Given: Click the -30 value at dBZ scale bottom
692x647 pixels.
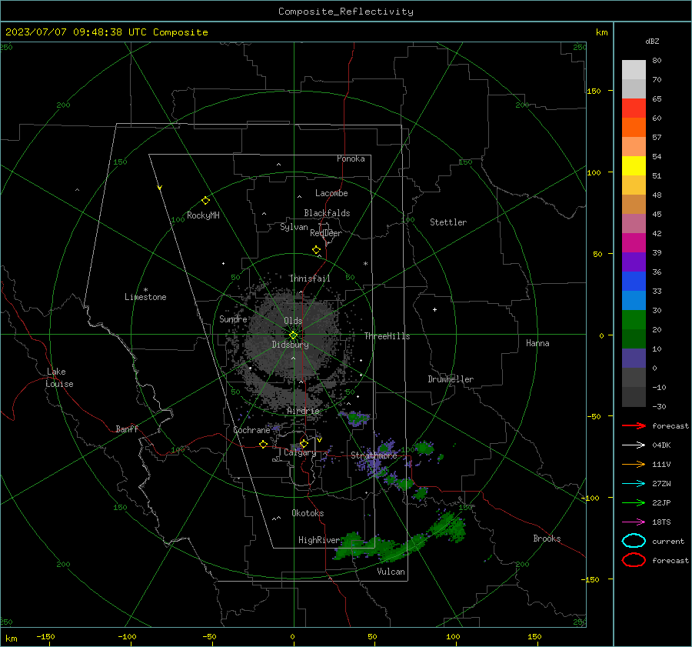Looking at the screenshot, I should [659, 406].
